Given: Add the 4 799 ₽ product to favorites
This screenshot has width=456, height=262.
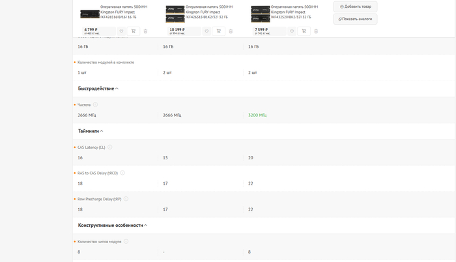Looking at the screenshot, I should [121, 31].
